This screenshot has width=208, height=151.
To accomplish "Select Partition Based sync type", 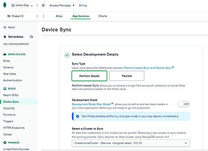I will tap(89, 75).
